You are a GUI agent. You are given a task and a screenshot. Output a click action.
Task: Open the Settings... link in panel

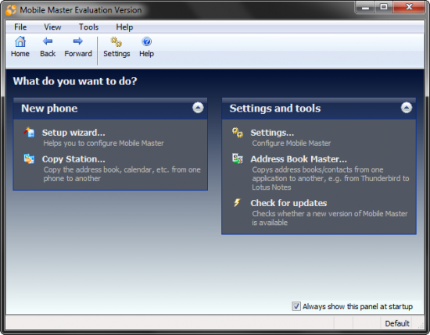272,133
